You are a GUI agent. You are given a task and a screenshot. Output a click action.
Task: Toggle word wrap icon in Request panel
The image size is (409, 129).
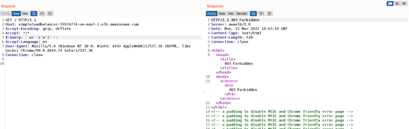(x=34, y=14)
